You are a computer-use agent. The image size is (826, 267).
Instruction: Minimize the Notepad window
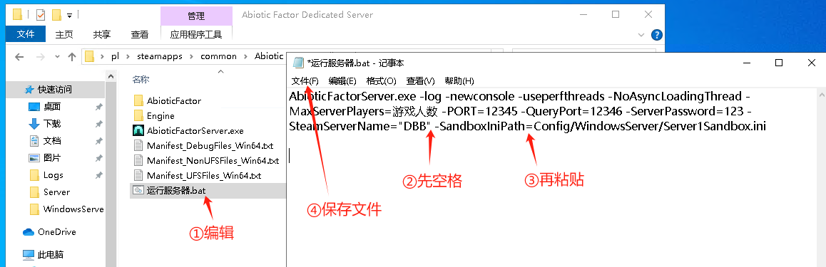click(x=747, y=63)
